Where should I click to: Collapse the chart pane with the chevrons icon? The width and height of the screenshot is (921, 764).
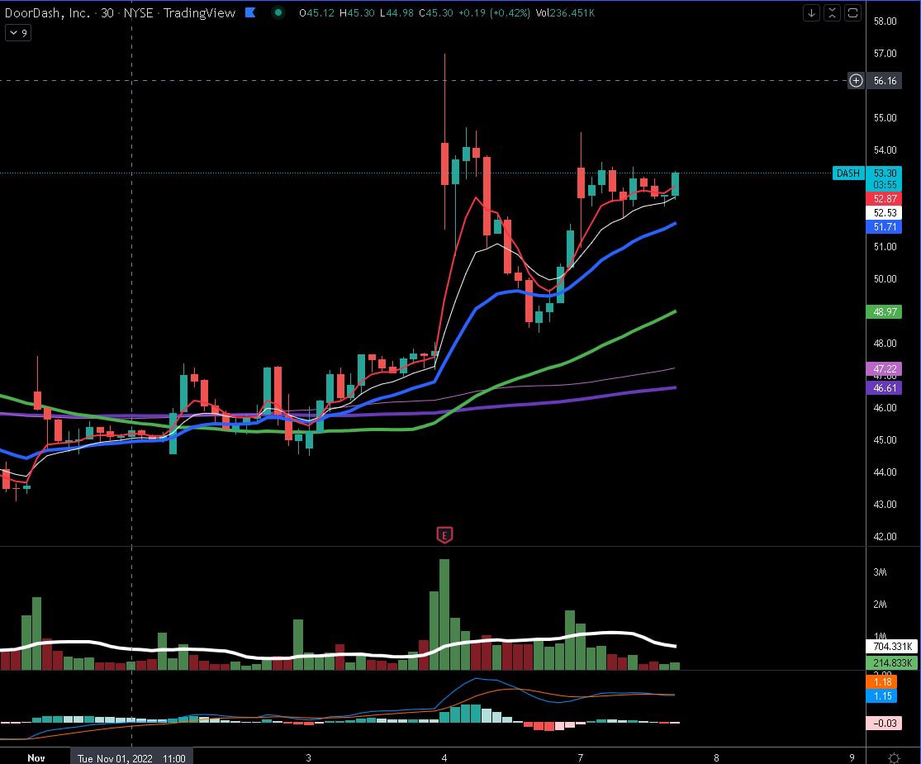(832, 13)
